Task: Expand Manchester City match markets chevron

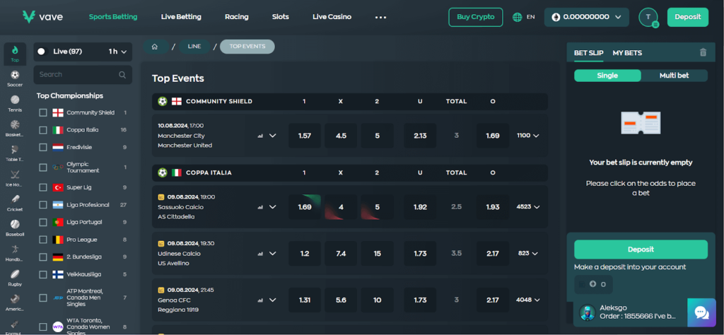Action: 272,136
